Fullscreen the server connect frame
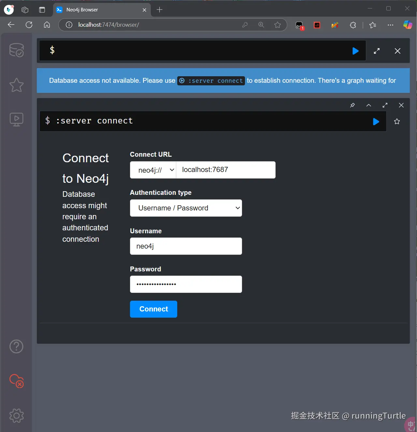Screen dimensions: 417x432 point(385,105)
